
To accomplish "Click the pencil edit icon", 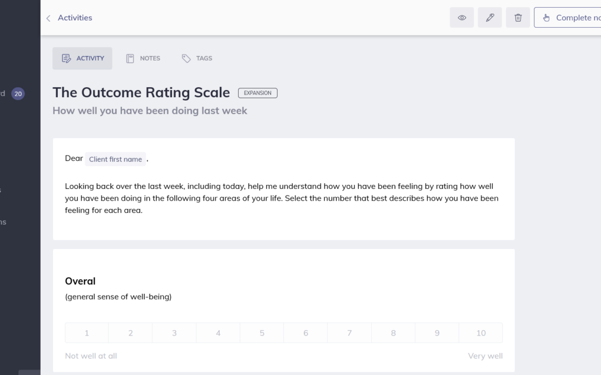I will (490, 18).
